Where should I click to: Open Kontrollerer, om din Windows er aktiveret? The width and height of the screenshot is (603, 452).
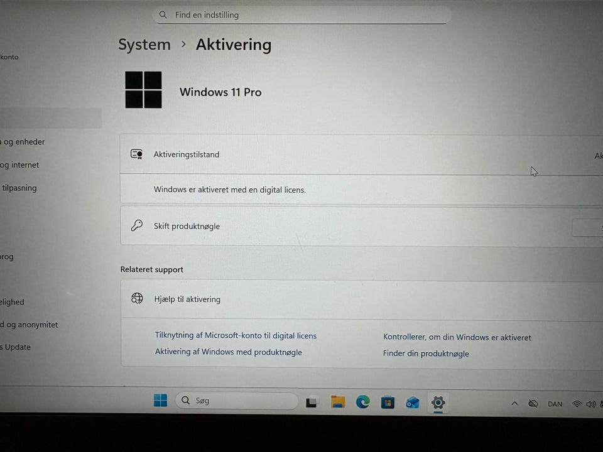point(457,338)
